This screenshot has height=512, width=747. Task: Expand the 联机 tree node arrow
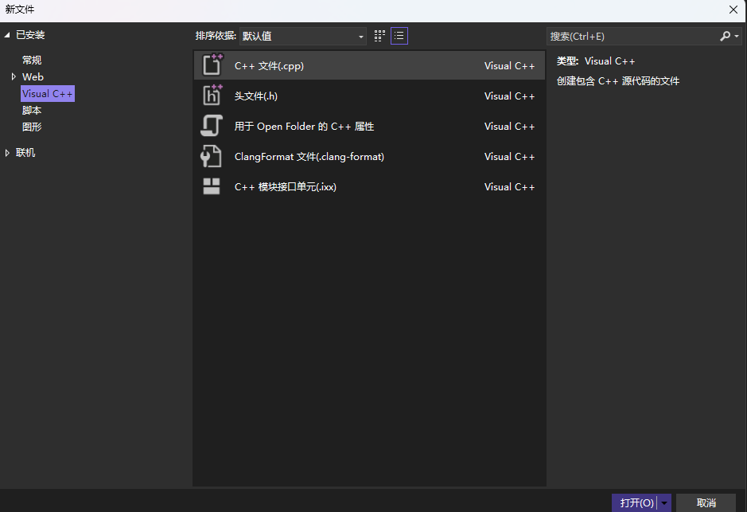(x=7, y=153)
